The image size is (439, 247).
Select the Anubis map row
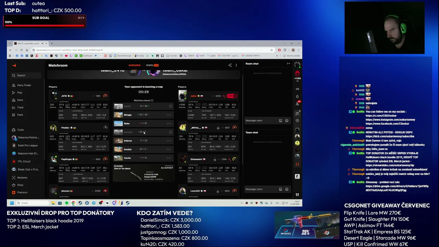[x=143, y=149]
